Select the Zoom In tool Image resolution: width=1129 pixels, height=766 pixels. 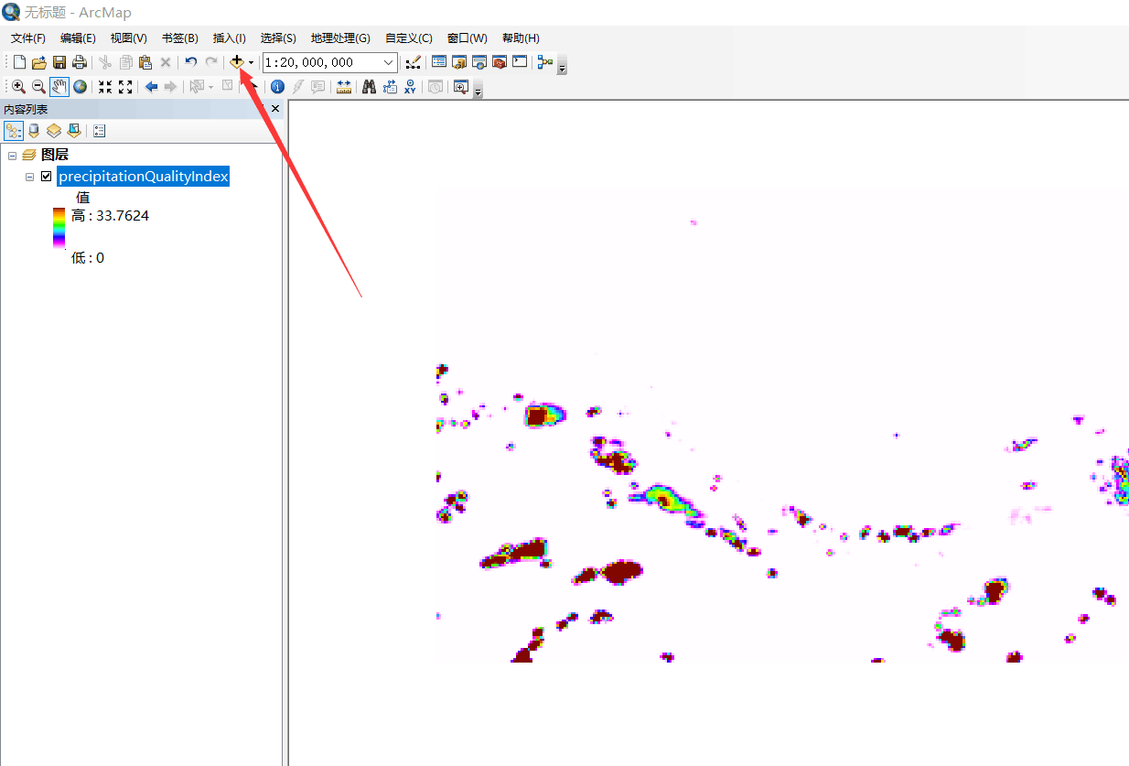[x=18, y=87]
